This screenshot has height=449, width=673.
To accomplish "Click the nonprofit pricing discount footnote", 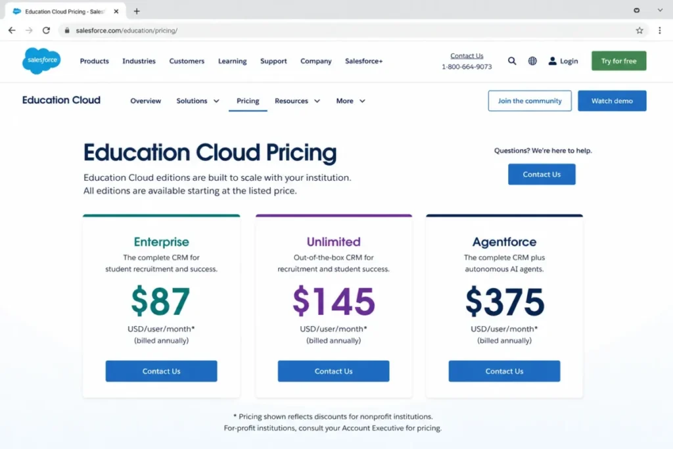I will click(333, 423).
